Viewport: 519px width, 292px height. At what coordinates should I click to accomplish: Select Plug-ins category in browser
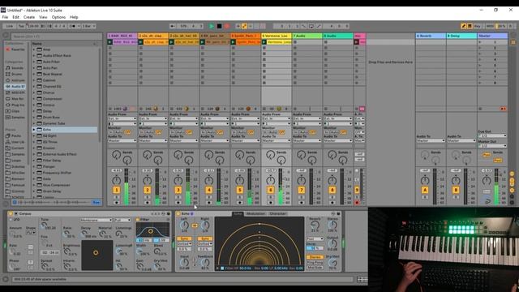click(x=15, y=105)
